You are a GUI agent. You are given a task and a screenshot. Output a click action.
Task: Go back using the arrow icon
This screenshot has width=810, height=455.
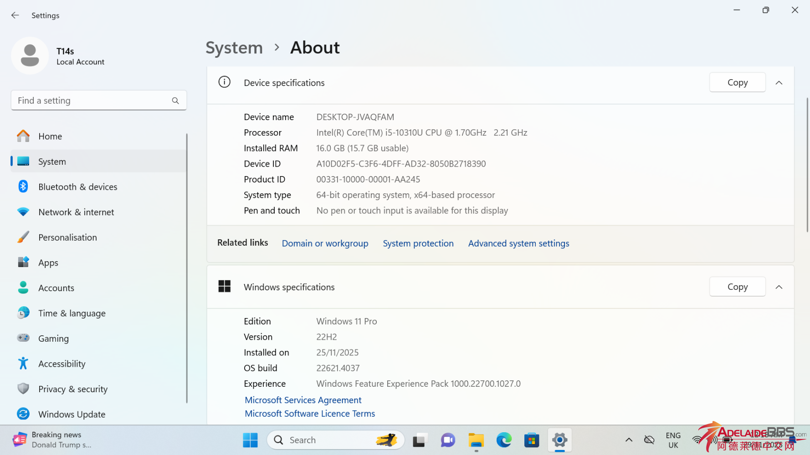click(15, 15)
